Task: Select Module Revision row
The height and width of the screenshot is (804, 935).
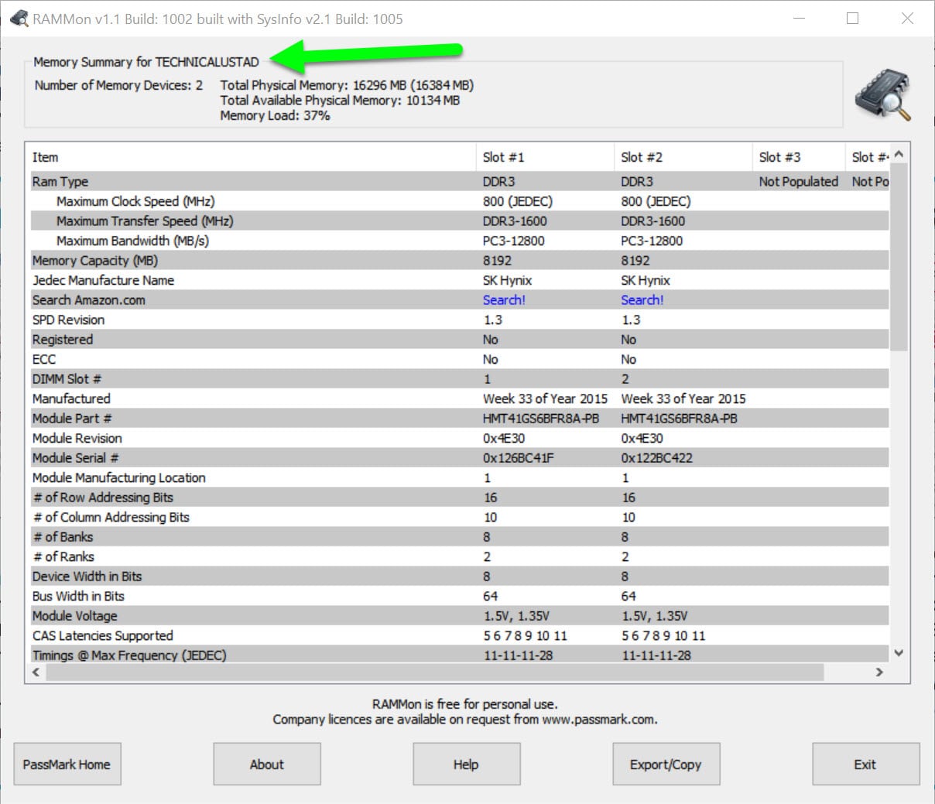Action: point(458,438)
